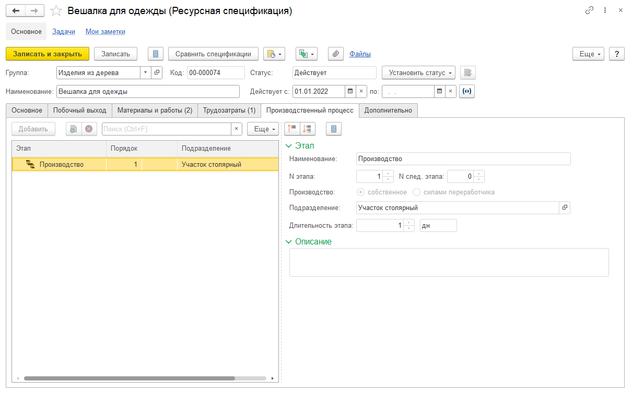Open the Материалы и работы (2) tab
The width and height of the screenshot is (632, 393).
pyautogui.click(x=155, y=110)
